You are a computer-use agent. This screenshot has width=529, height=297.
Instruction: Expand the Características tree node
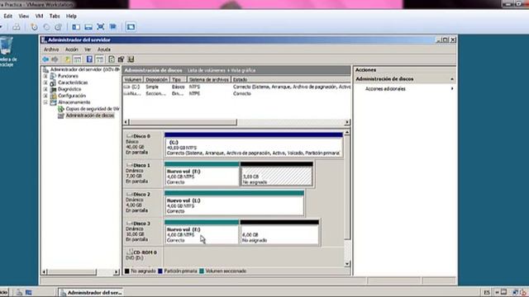[45, 82]
